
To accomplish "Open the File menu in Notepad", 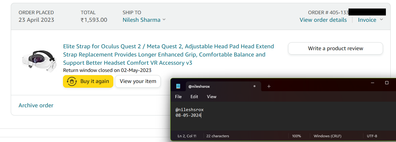I will [x=178, y=97].
